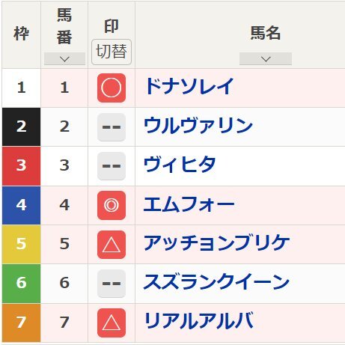Click the triangle mark for アッチョンブリケ
345x345 pixels.
112,245
